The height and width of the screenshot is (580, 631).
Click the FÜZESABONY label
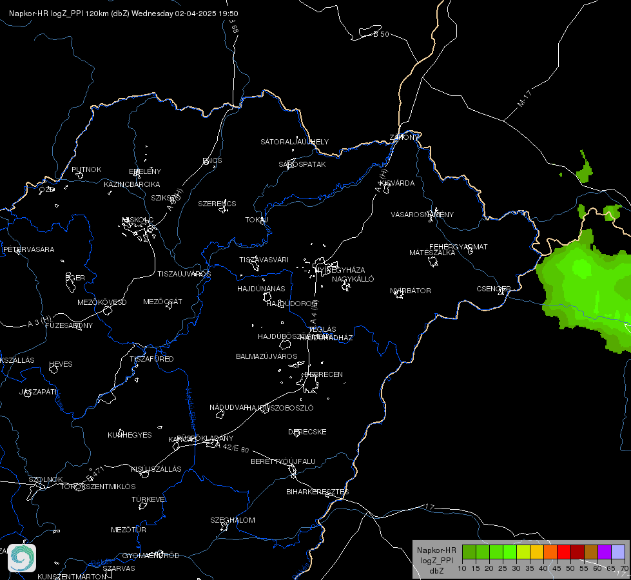[69, 325]
